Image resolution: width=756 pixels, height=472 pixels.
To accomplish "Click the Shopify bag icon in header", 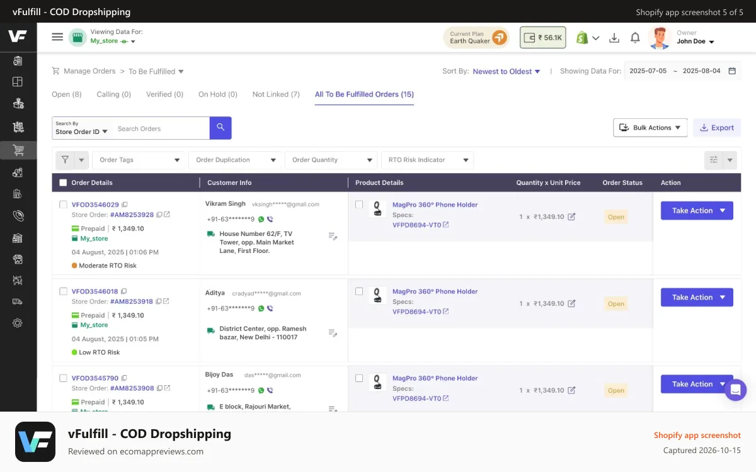I will coord(581,38).
